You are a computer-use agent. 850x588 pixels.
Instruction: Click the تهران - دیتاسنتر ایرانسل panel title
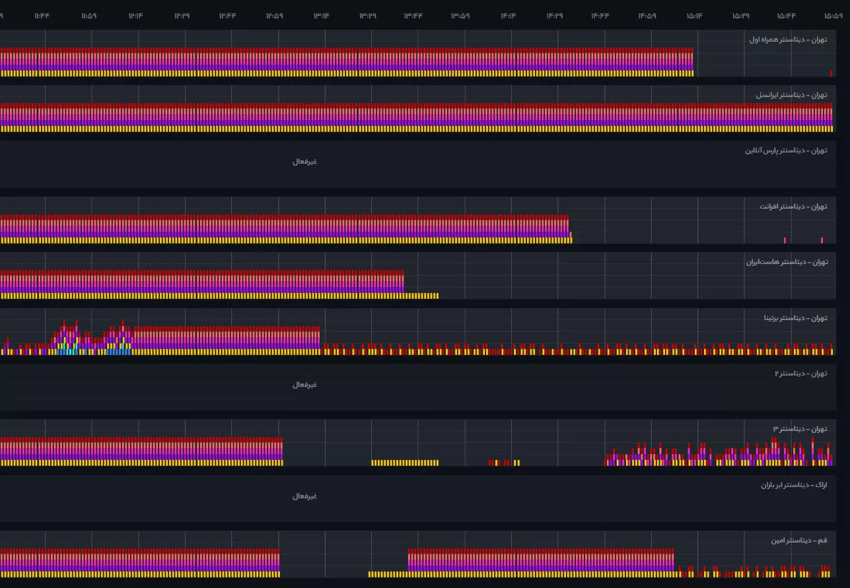791,95
